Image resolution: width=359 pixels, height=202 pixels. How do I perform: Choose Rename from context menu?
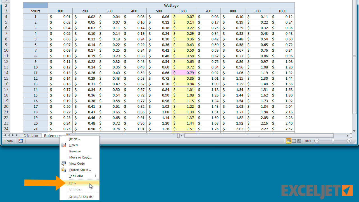click(80, 151)
